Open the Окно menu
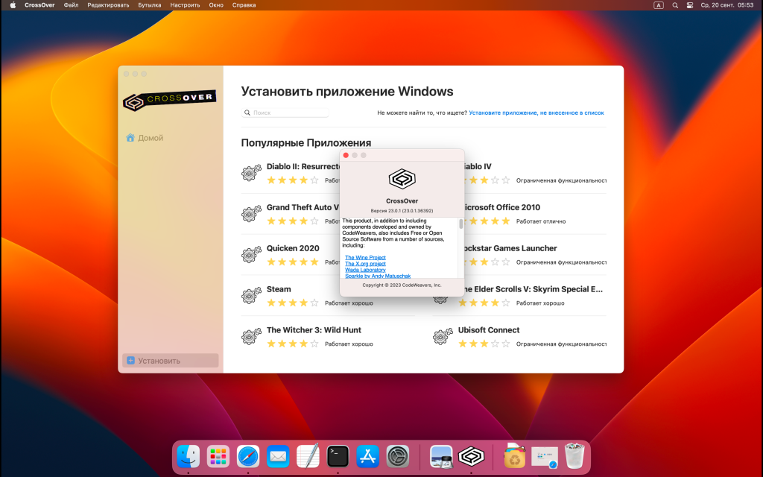Image resolution: width=763 pixels, height=477 pixels. click(x=216, y=5)
